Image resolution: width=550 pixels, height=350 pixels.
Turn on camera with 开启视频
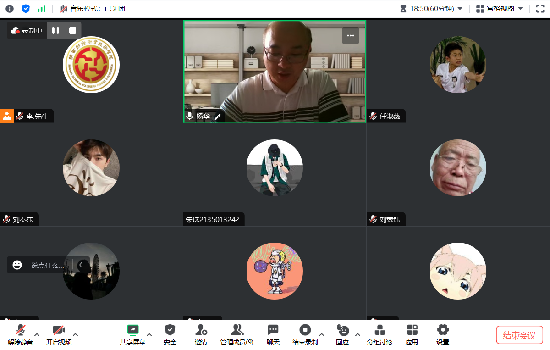click(59, 334)
